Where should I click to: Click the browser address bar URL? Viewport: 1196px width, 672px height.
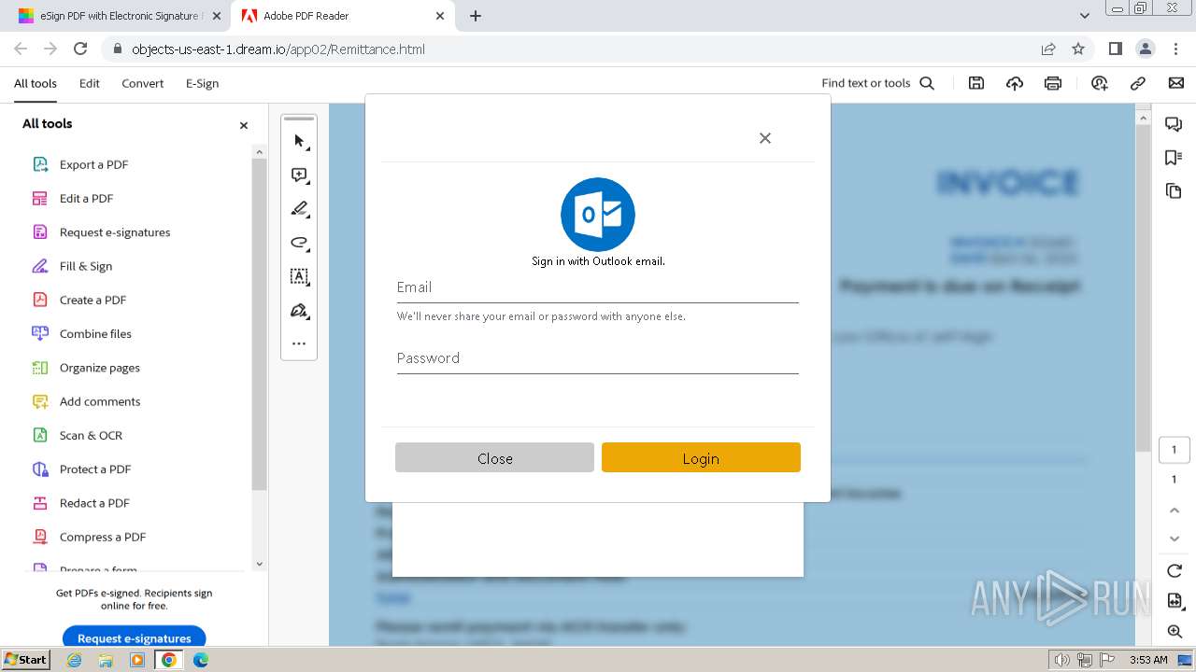click(x=278, y=49)
